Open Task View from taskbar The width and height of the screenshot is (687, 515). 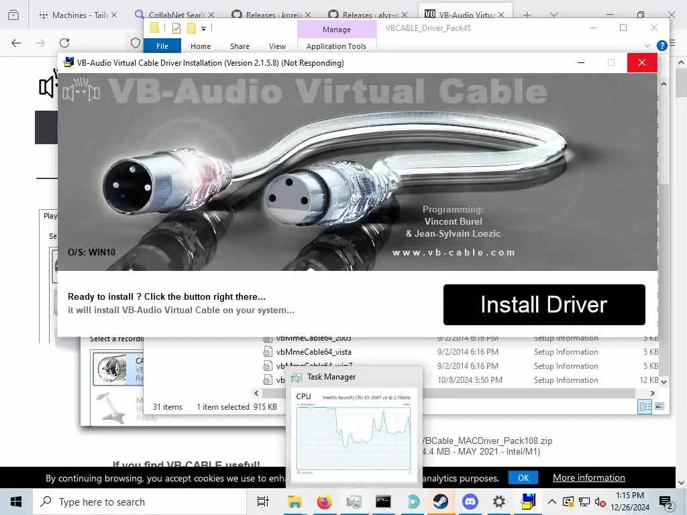click(x=262, y=502)
